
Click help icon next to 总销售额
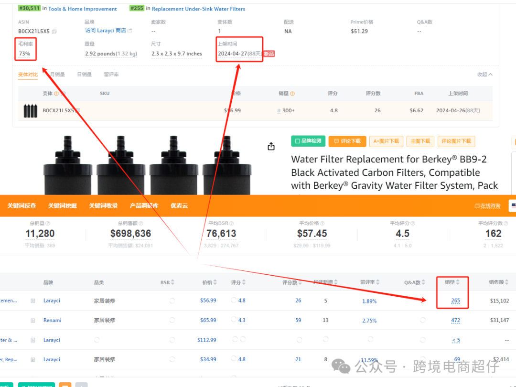(x=140, y=223)
